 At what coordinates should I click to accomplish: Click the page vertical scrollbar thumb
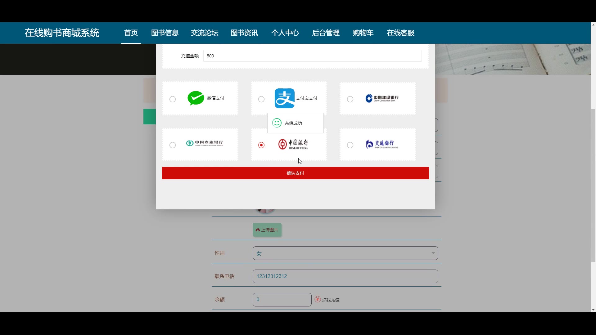(x=593, y=185)
